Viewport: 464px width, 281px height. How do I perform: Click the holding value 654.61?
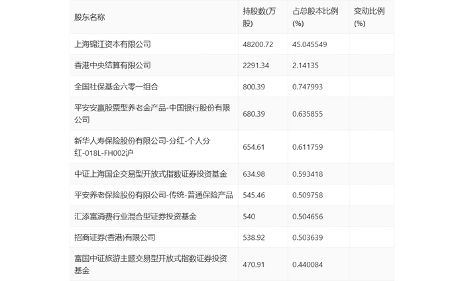click(x=254, y=147)
